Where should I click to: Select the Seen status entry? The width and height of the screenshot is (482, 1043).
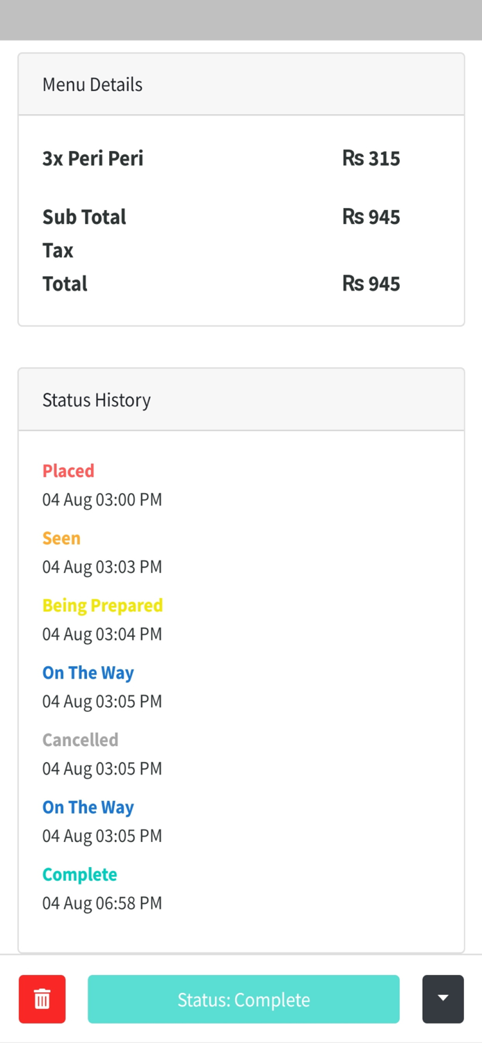pyautogui.click(x=61, y=538)
